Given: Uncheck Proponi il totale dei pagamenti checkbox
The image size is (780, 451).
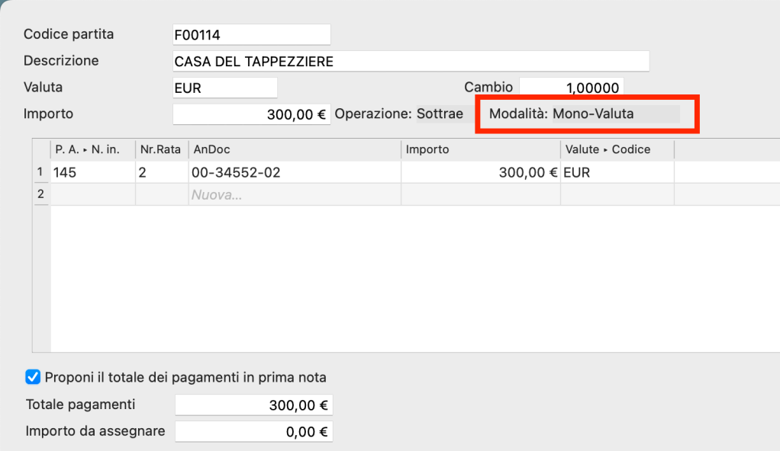Looking at the screenshot, I should click(33, 377).
